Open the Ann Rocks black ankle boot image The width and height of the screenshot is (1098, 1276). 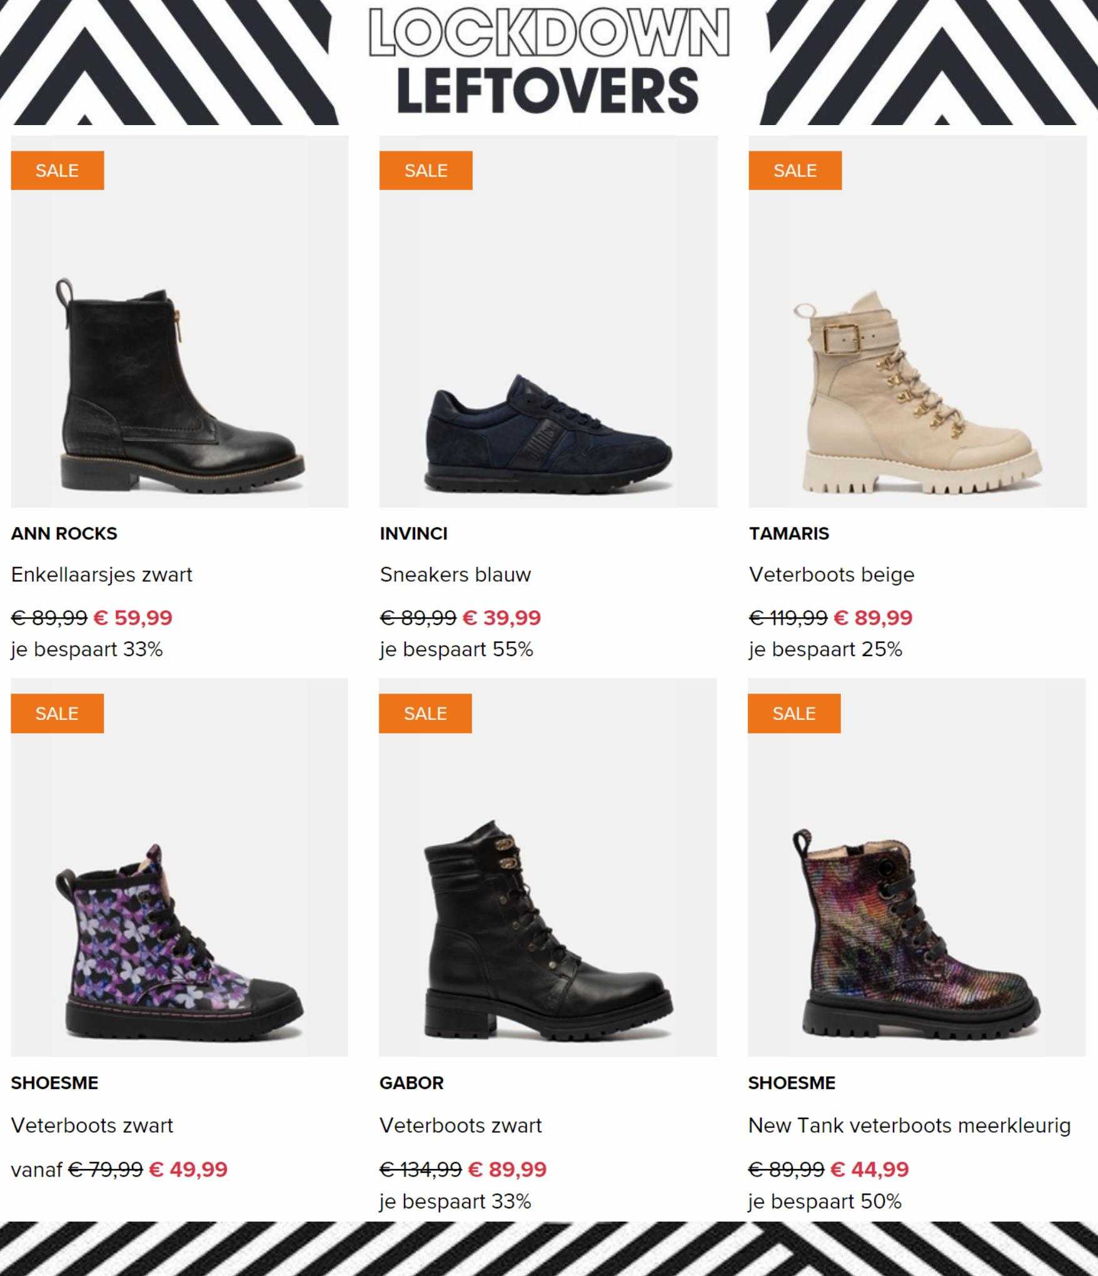(179, 322)
